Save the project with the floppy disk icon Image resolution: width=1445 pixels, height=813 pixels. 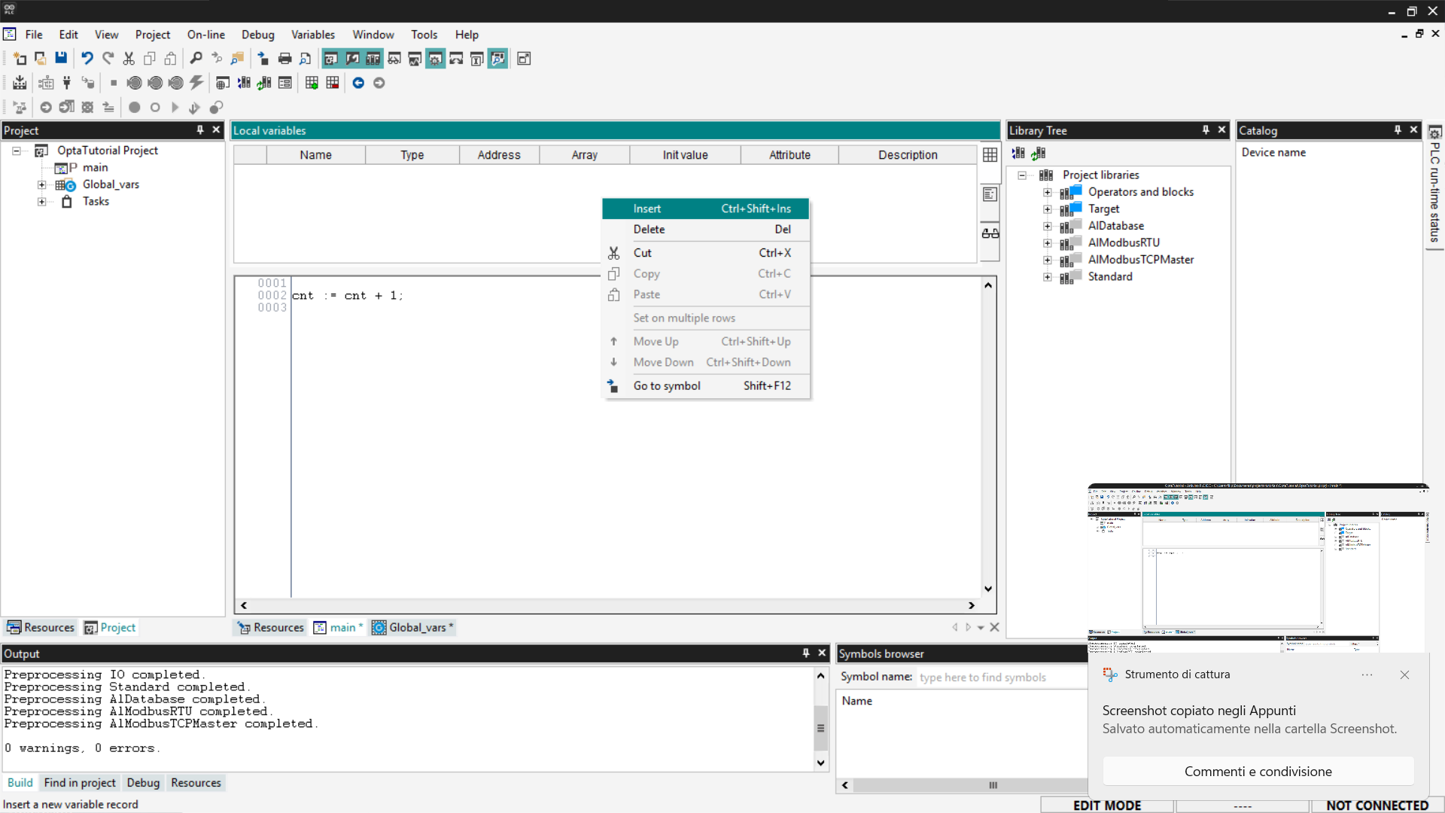[61, 59]
